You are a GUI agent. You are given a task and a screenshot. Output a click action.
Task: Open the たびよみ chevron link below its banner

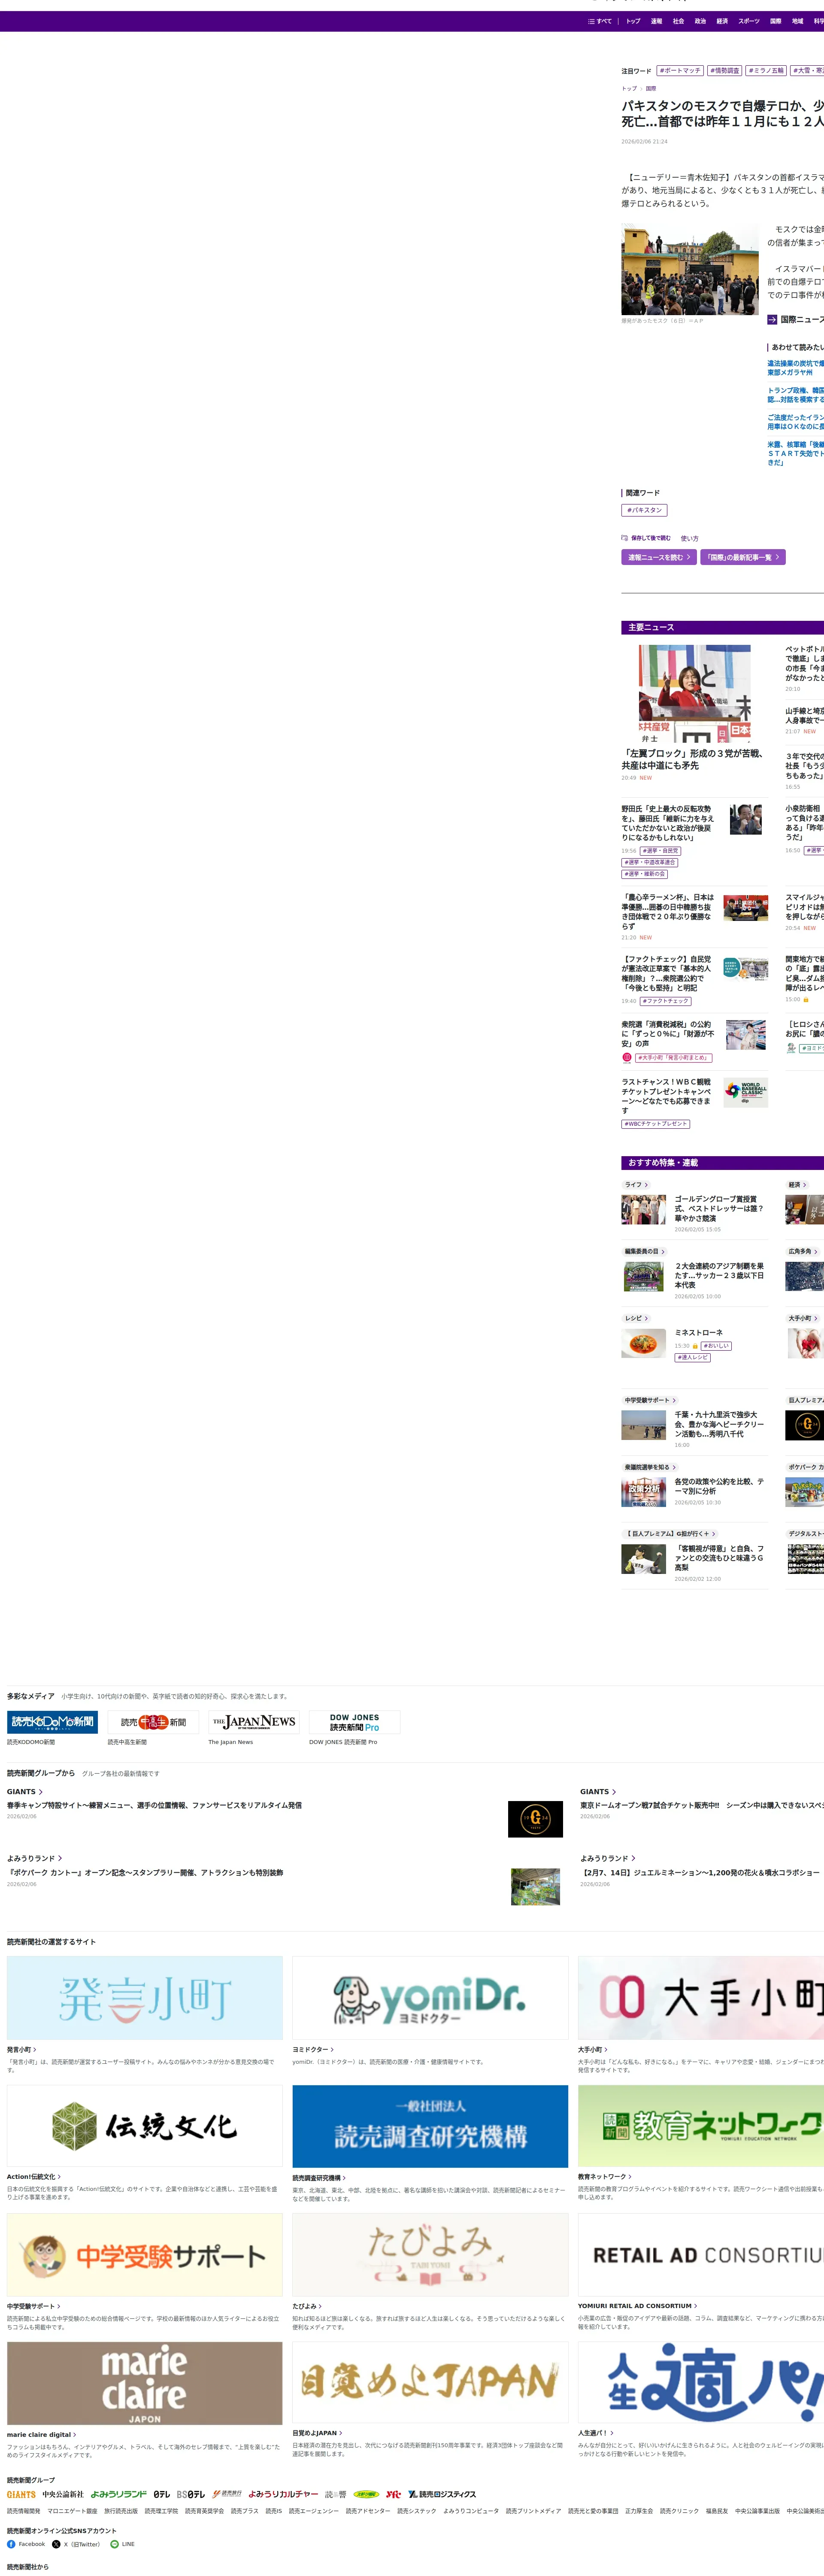pyautogui.click(x=307, y=2306)
